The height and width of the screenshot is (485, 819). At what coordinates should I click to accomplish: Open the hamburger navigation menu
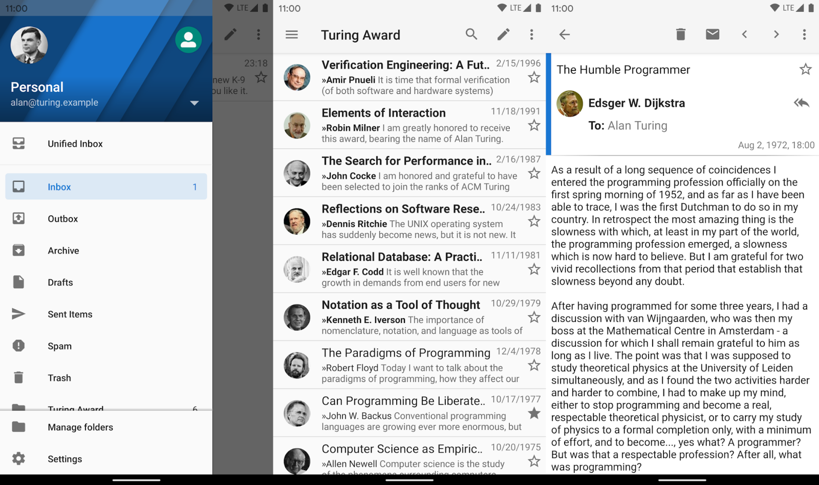tap(292, 34)
